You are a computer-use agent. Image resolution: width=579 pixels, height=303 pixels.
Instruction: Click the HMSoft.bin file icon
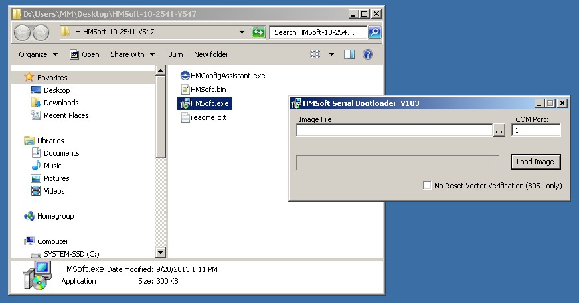pos(185,90)
